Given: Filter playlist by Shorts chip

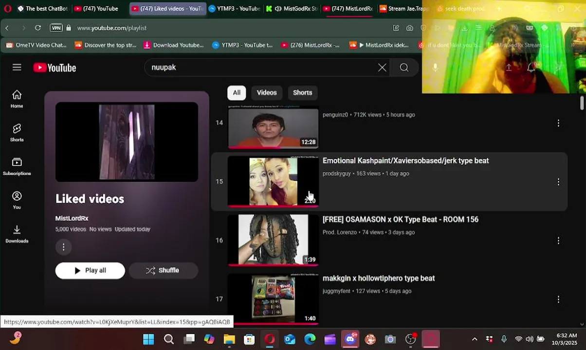Looking at the screenshot, I should tap(302, 93).
